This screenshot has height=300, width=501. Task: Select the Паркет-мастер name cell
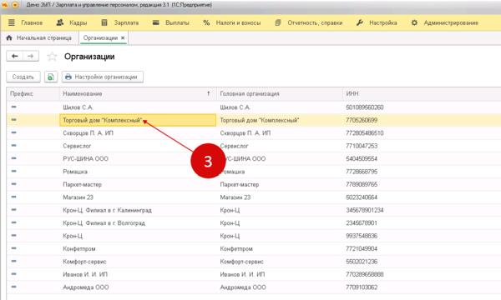138,185
